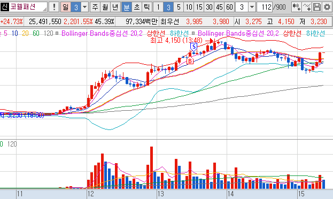Click the 112 candle count field

point(265,7)
